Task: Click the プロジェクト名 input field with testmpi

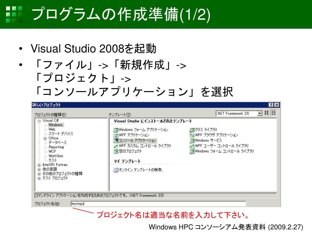Action: pos(158,204)
